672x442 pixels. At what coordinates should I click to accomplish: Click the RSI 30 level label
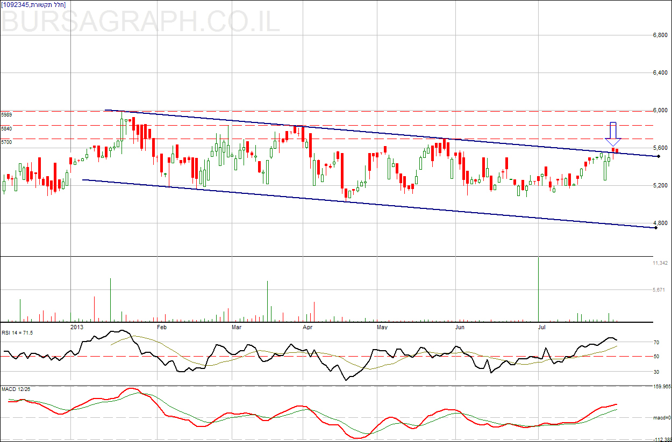[656, 372]
